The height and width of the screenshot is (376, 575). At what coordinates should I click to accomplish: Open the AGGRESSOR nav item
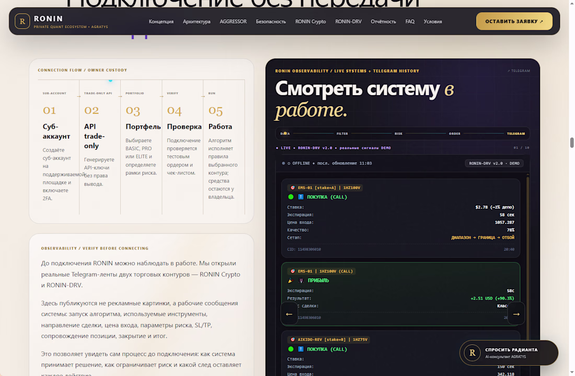coord(233,21)
